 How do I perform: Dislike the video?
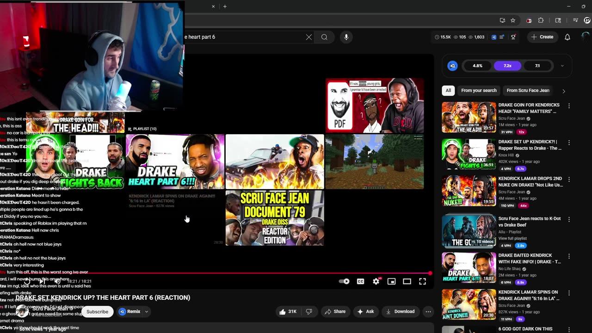[309, 312]
